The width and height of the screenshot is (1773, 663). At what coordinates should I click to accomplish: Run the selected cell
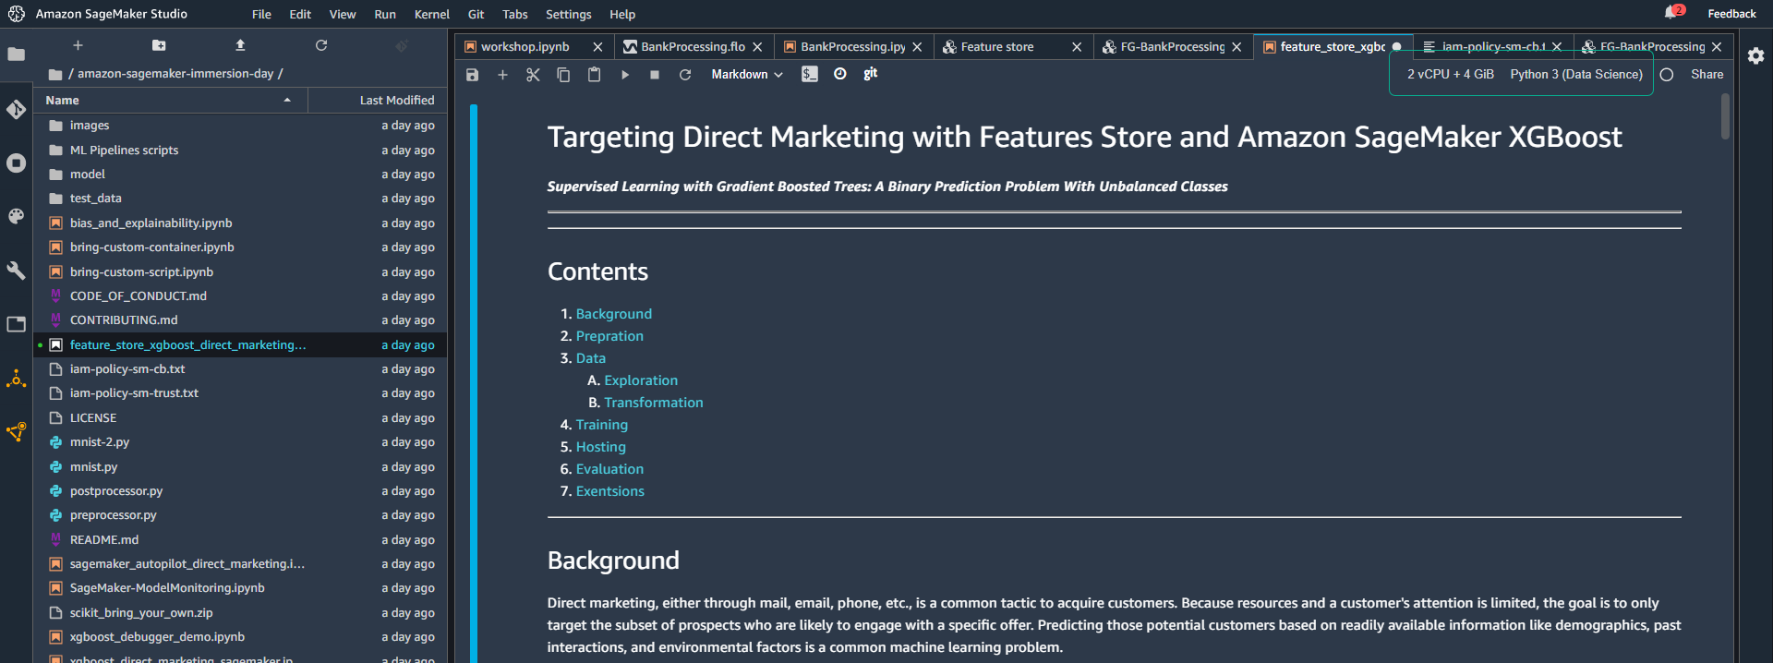(x=624, y=75)
